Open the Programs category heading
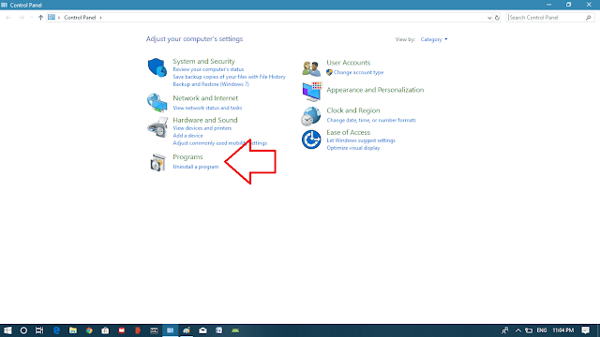600x337 pixels. coord(187,157)
